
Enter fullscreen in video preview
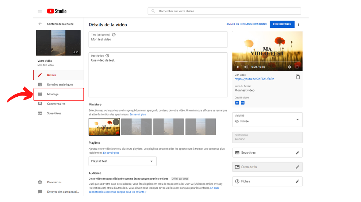point(297,67)
